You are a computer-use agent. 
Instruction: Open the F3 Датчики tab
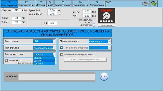(41, 4)
